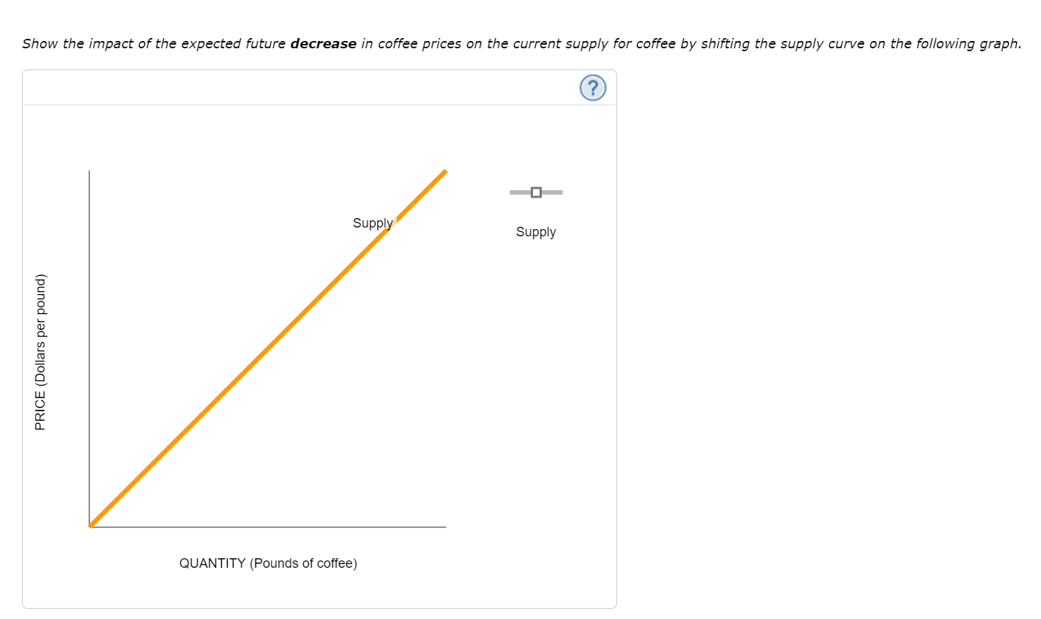Click the circled question mark above the graph

point(592,88)
